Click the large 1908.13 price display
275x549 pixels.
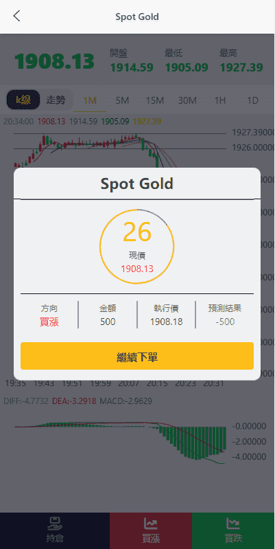[54, 61]
